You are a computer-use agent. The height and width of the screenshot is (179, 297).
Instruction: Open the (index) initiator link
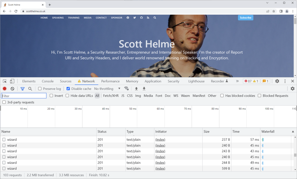(160, 140)
